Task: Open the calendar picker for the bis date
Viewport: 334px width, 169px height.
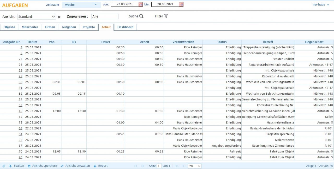Action: 181,4
